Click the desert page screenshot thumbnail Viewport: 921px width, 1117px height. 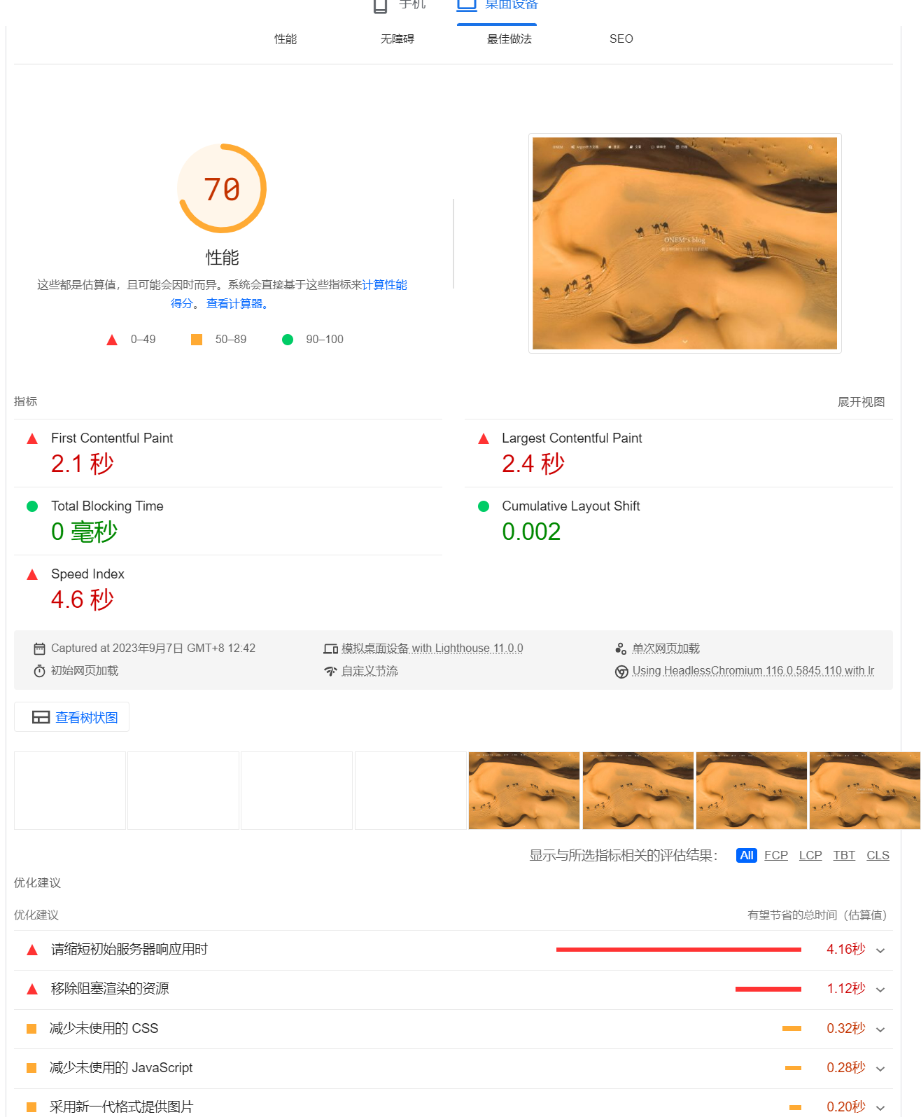(685, 244)
